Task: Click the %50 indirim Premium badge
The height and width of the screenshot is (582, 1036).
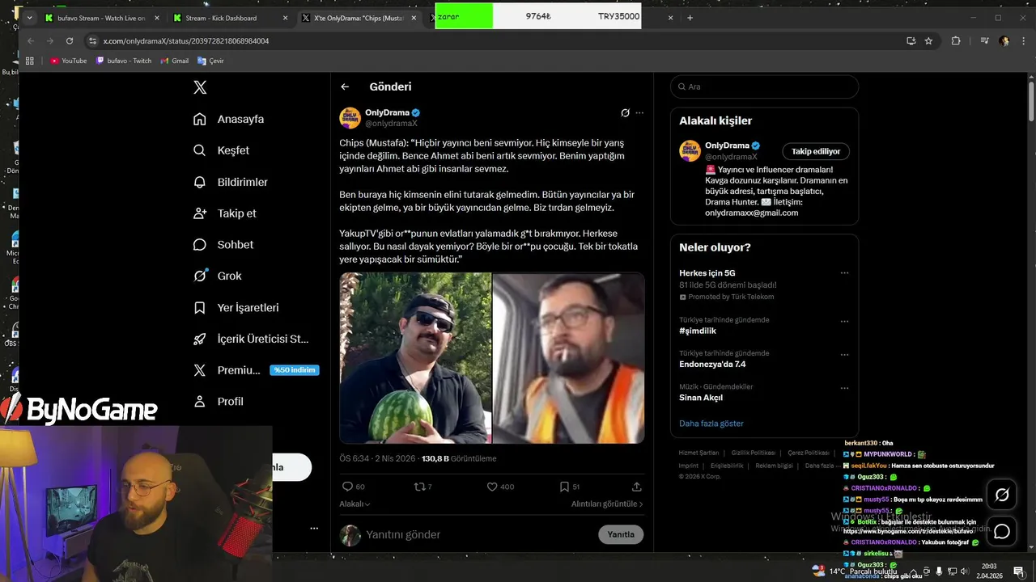Action: click(x=294, y=370)
